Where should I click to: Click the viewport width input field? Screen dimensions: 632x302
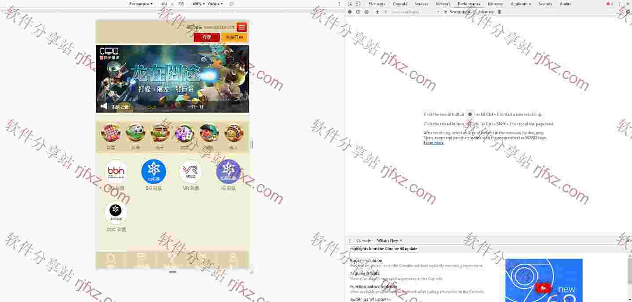point(164,4)
